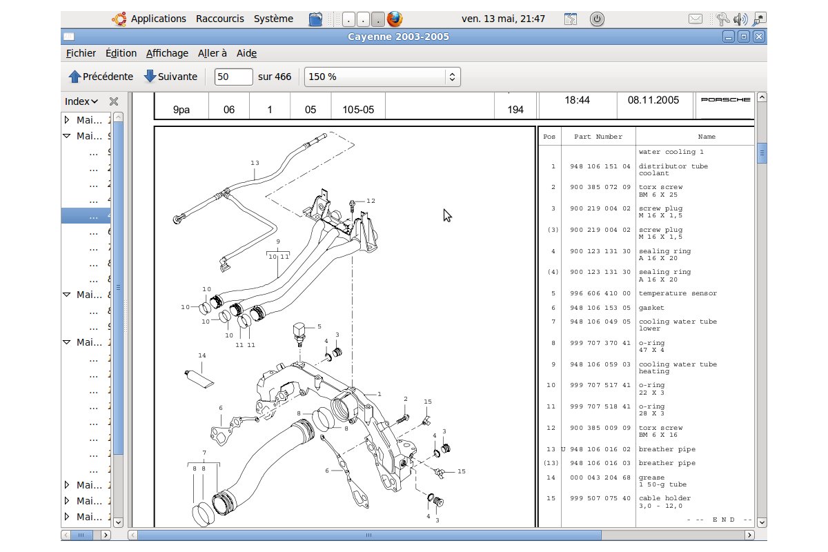Go to next page with Suivante

170,77
